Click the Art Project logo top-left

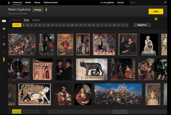[9, 3]
